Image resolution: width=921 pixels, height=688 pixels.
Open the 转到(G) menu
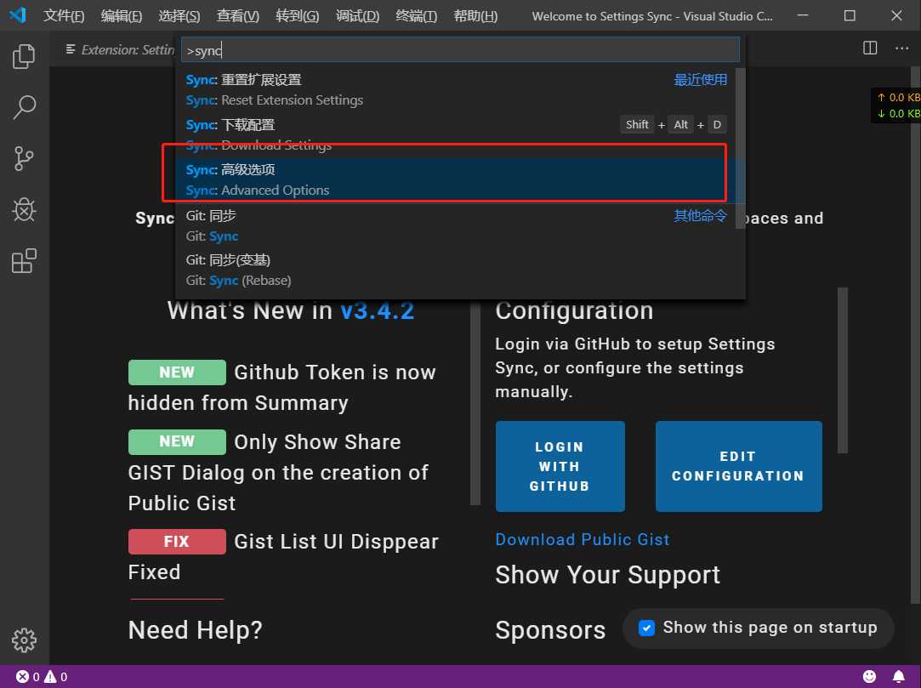click(298, 16)
